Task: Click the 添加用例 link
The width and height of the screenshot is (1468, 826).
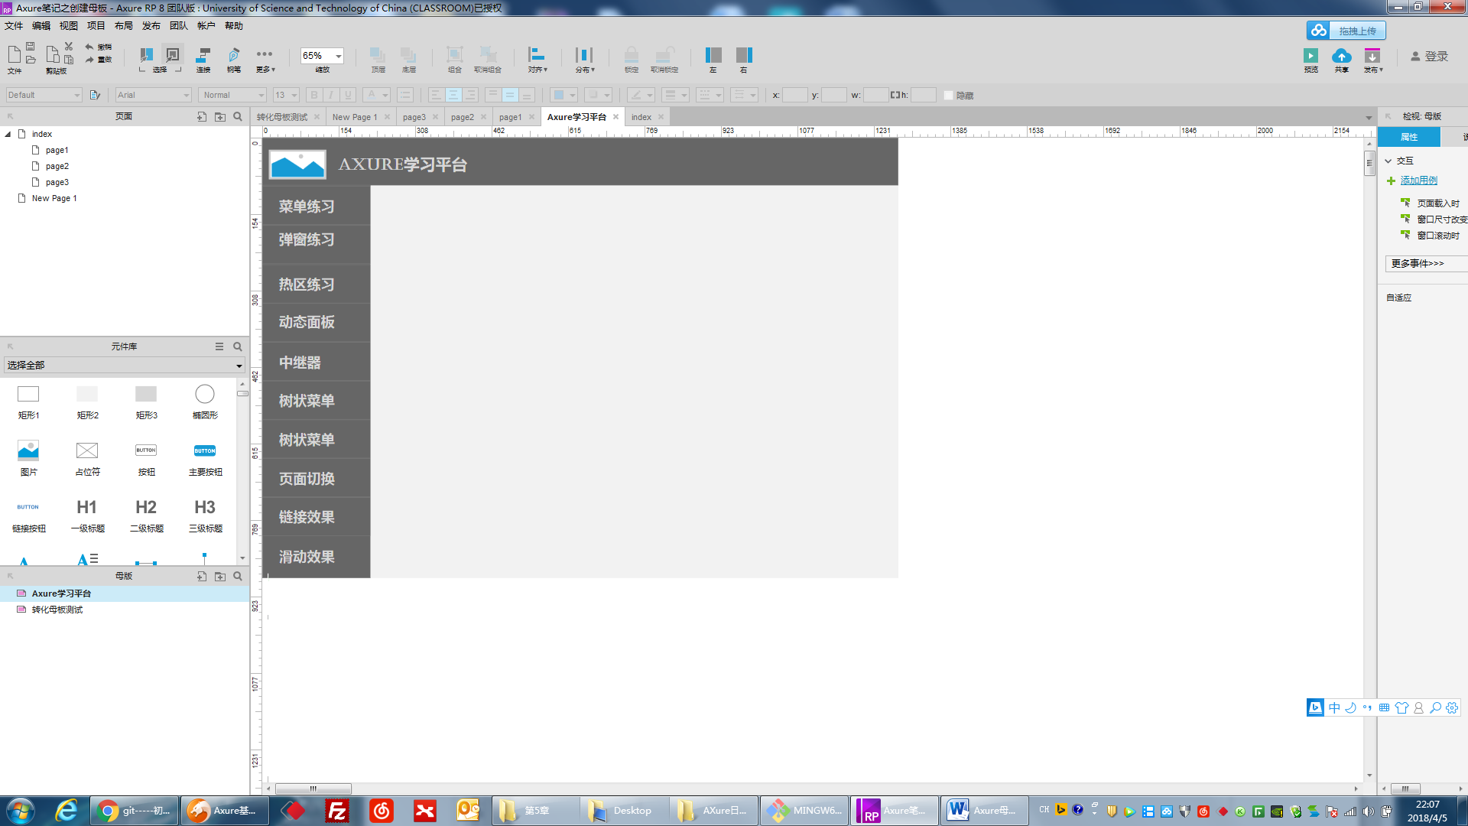Action: (1418, 180)
